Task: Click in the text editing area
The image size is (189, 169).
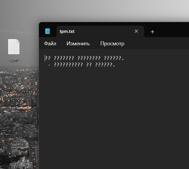Action: point(114,109)
